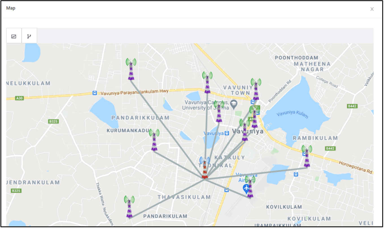The image size is (384, 228).
Task: Click the branch topology icon button
Action: click(29, 36)
